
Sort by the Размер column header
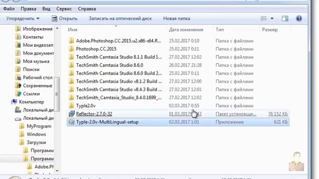270,30
